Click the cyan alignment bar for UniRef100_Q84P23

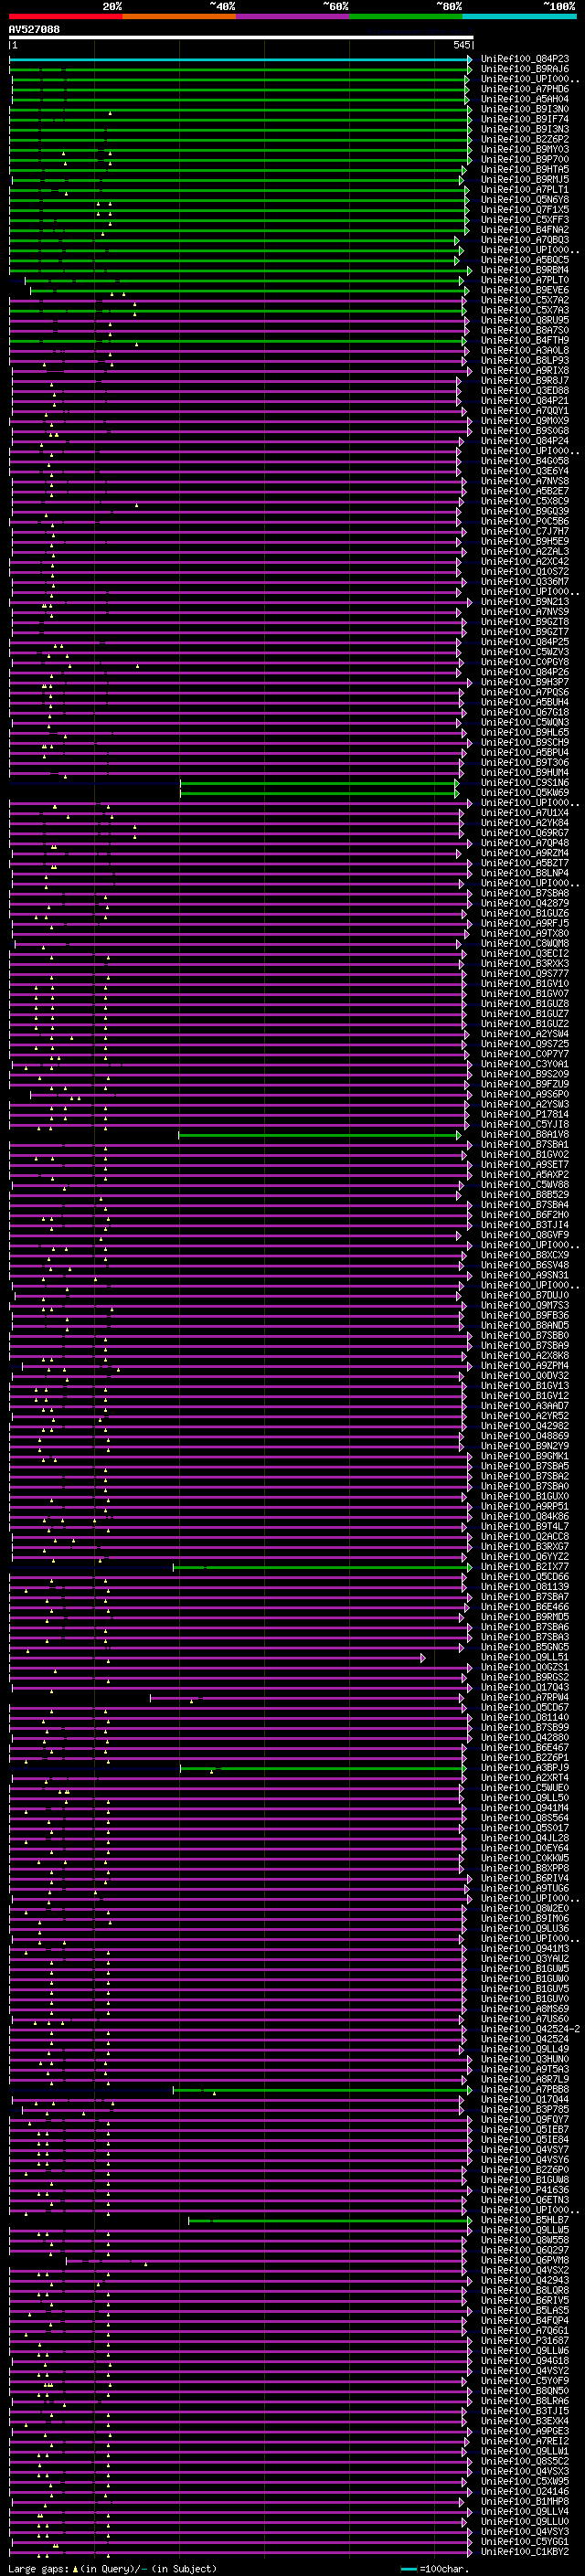[240, 60]
